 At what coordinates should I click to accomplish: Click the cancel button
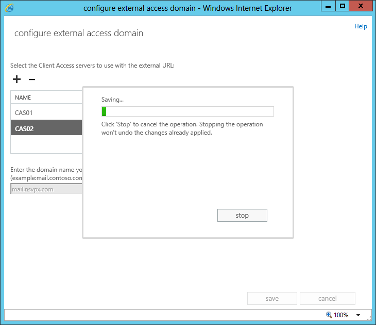pos(327,298)
